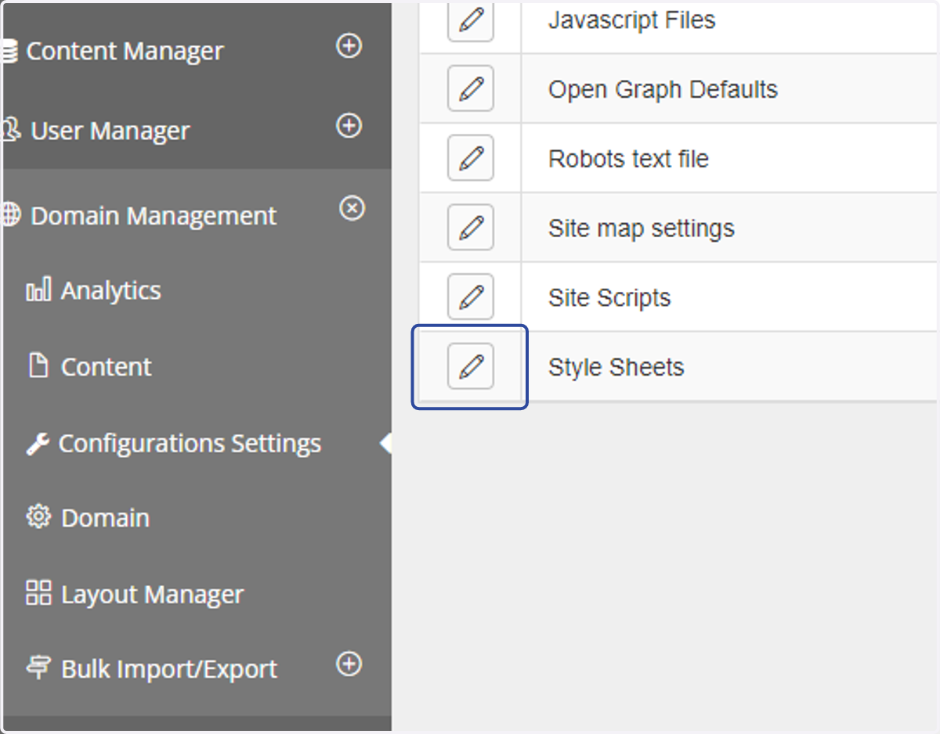This screenshot has width=940, height=734.
Task: Open User Manager menu
Action: (110, 131)
